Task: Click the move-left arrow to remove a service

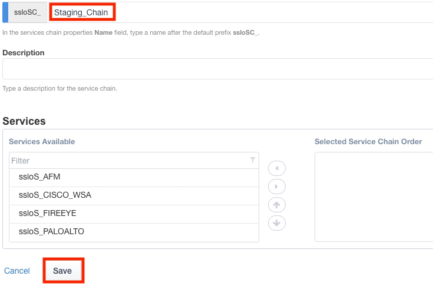Action: click(277, 169)
